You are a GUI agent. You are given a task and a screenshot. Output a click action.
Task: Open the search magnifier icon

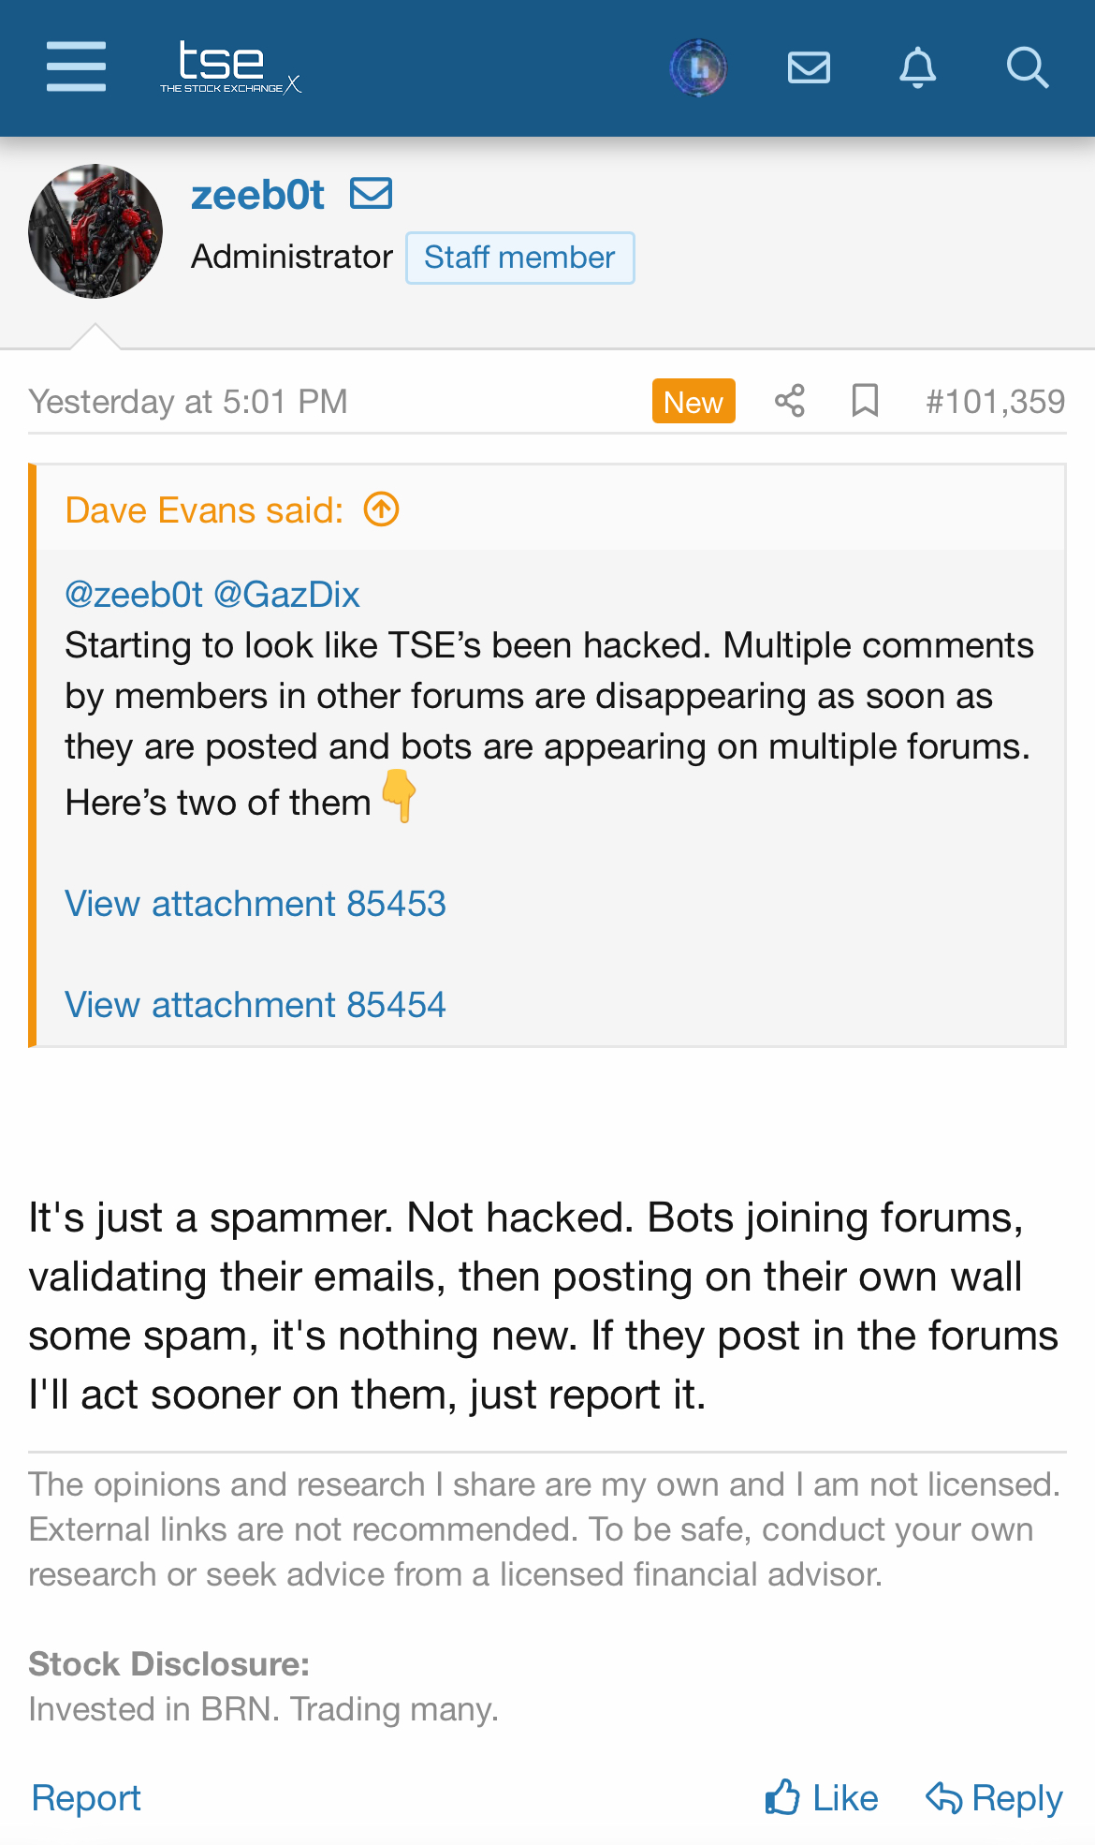click(1027, 67)
